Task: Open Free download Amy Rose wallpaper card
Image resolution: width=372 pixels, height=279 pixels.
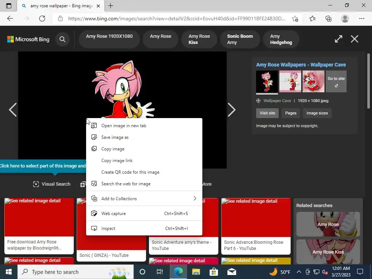Action: point(39,226)
